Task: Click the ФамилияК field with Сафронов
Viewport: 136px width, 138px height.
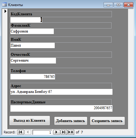Action: (x=32, y=31)
